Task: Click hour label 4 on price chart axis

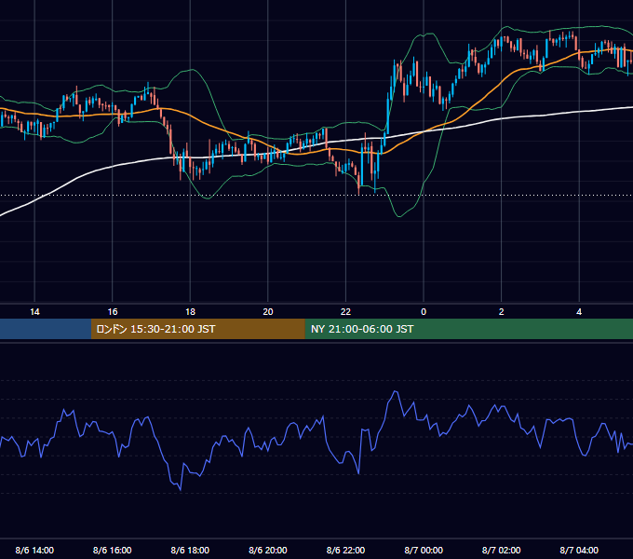Action: point(579,312)
